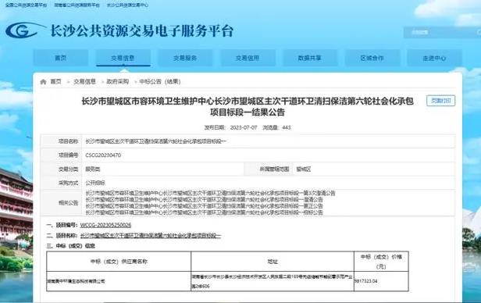481x303 pixels.
Task: Click the home icon in breadcrumb
Action: (x=43, y=81)
